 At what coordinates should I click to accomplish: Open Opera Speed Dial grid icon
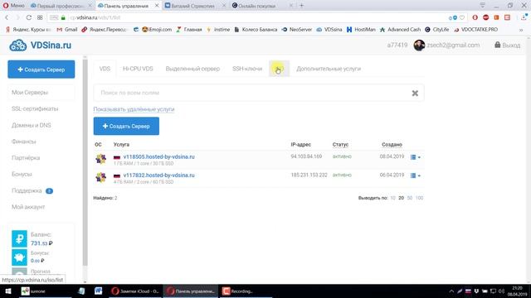(x=40, y=17)
